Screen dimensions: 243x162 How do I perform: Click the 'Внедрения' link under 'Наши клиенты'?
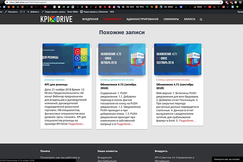pyautogui.click(x=105, y=158)
